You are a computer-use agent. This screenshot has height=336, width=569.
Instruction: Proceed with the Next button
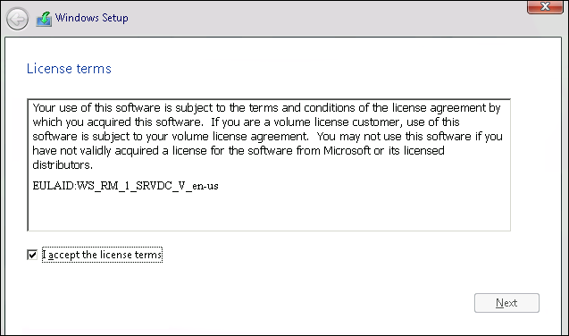click(506, 303)
